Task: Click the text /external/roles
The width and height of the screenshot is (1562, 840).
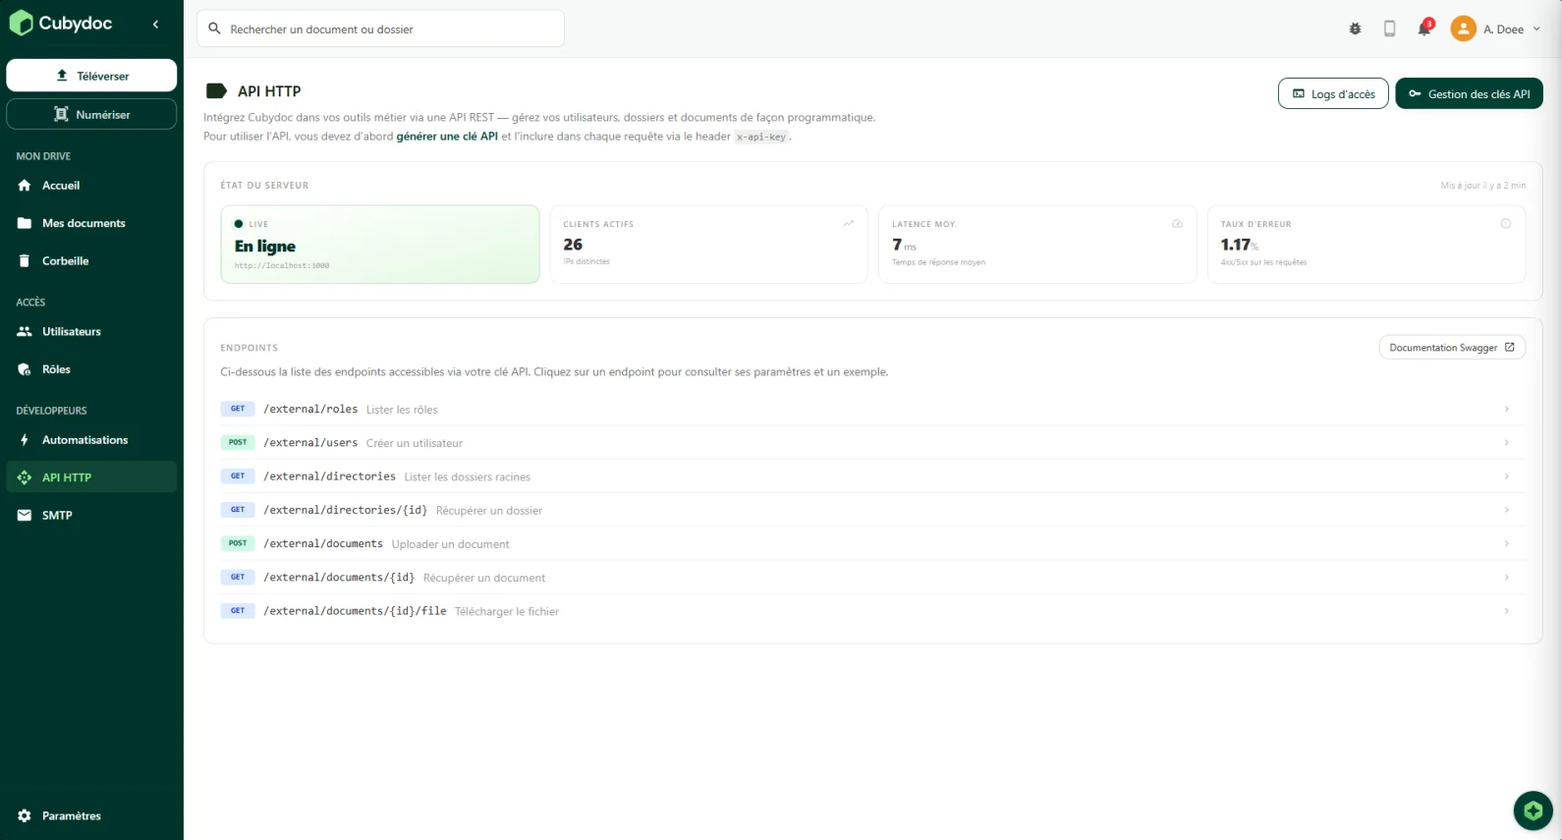Action: tap(310, 409)
